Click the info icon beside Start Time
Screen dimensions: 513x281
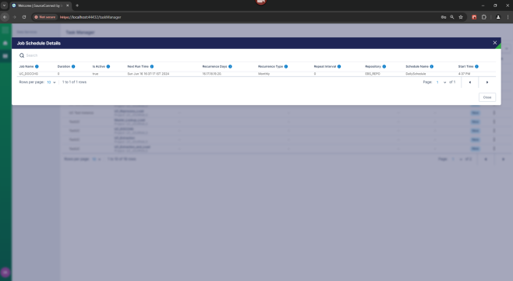(476, 66)
